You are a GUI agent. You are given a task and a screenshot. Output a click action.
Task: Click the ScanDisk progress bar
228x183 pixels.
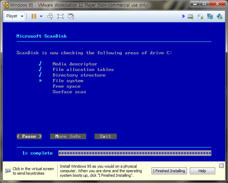(135, 153)
